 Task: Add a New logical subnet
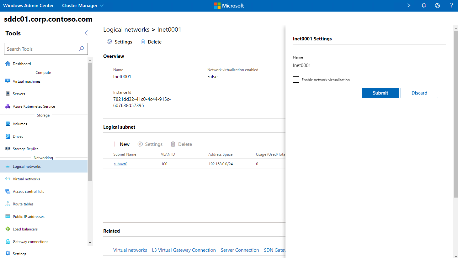[x=121, y=144]
